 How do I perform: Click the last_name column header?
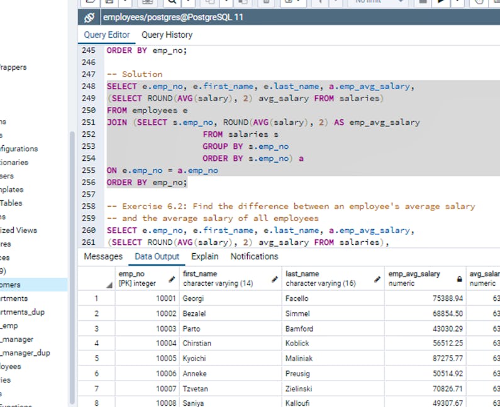coord(333,278)
